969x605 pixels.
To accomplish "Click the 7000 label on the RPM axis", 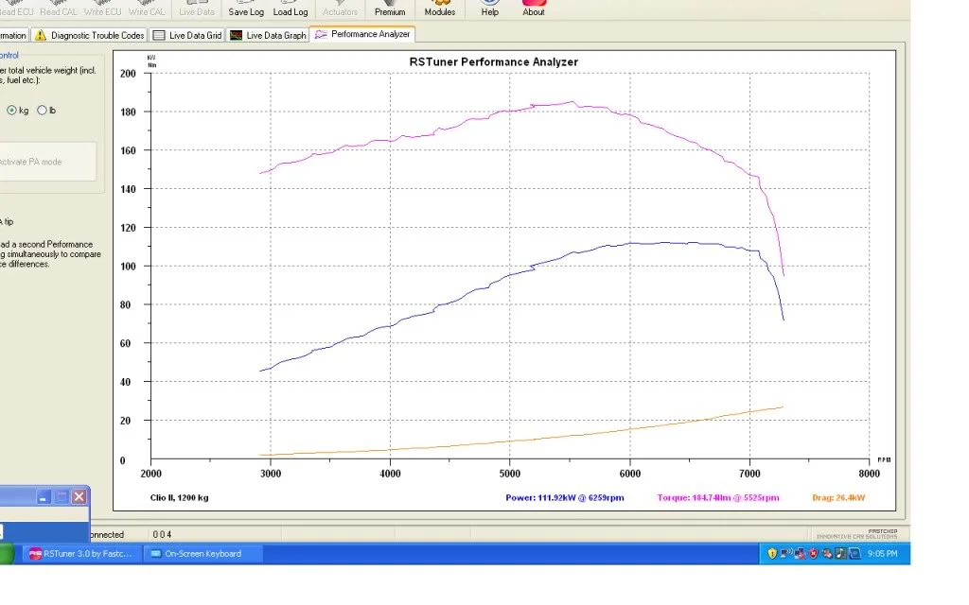I will click(x=749, y=474).
